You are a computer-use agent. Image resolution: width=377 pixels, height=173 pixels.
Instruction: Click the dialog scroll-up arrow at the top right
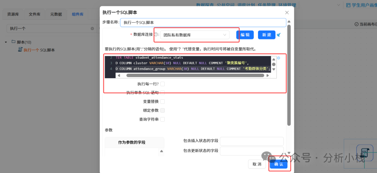pos(289,21)
